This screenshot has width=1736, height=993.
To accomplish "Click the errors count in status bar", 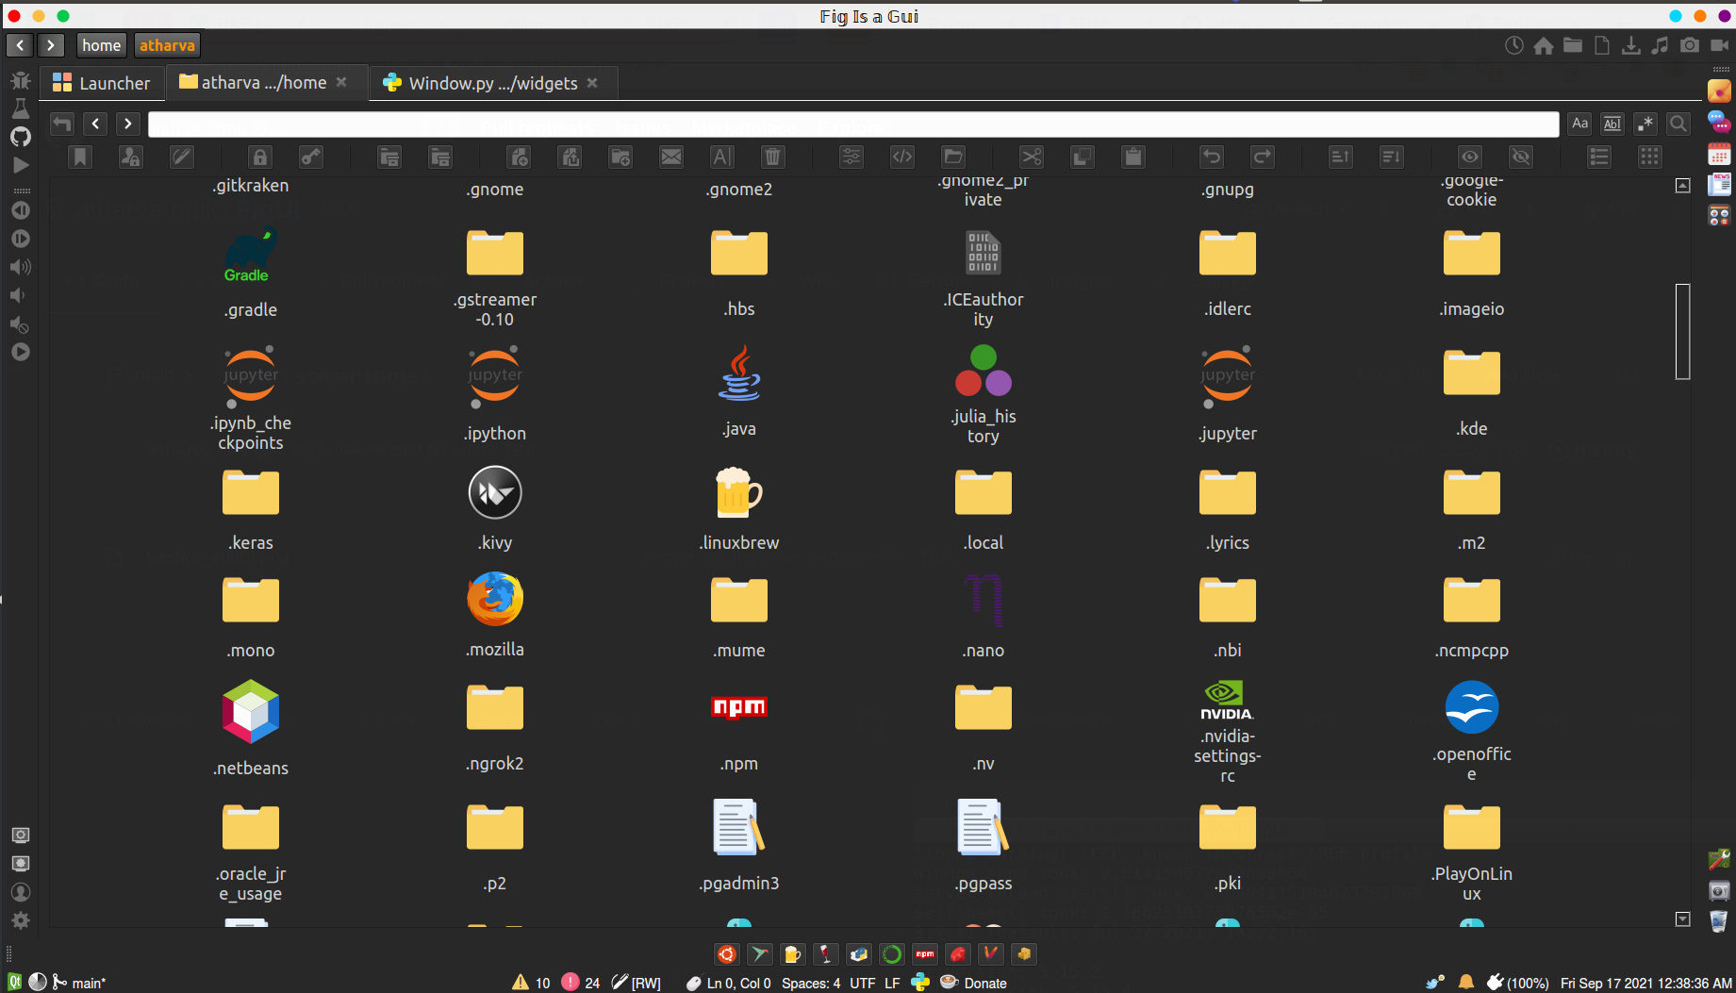I will click(x=581, y=983).
